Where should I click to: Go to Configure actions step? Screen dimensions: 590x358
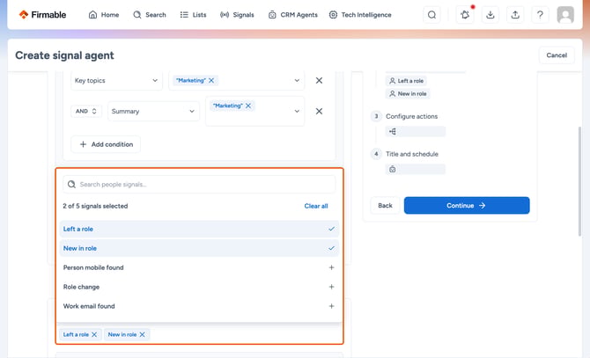(411, 116)
